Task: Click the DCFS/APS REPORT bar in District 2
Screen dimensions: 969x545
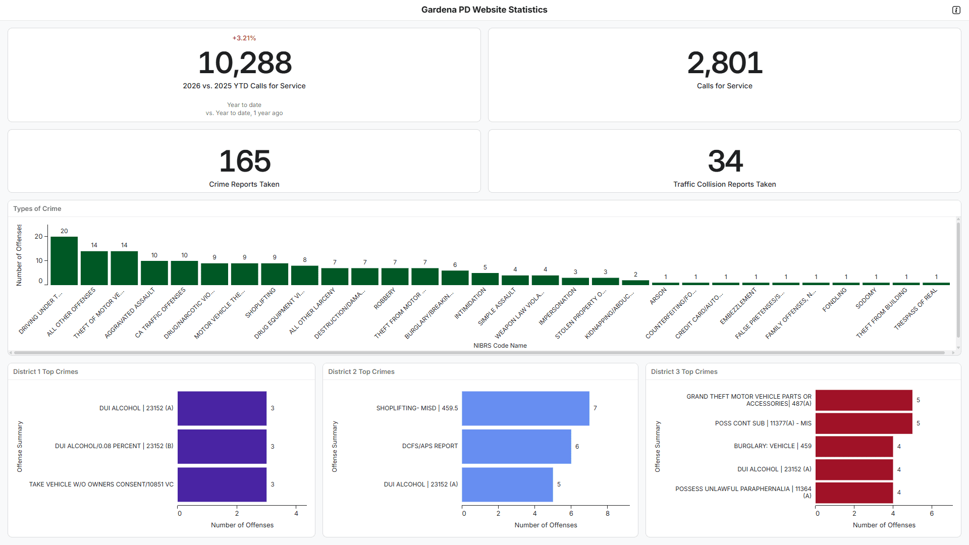Action: click(x=516, y=447)
